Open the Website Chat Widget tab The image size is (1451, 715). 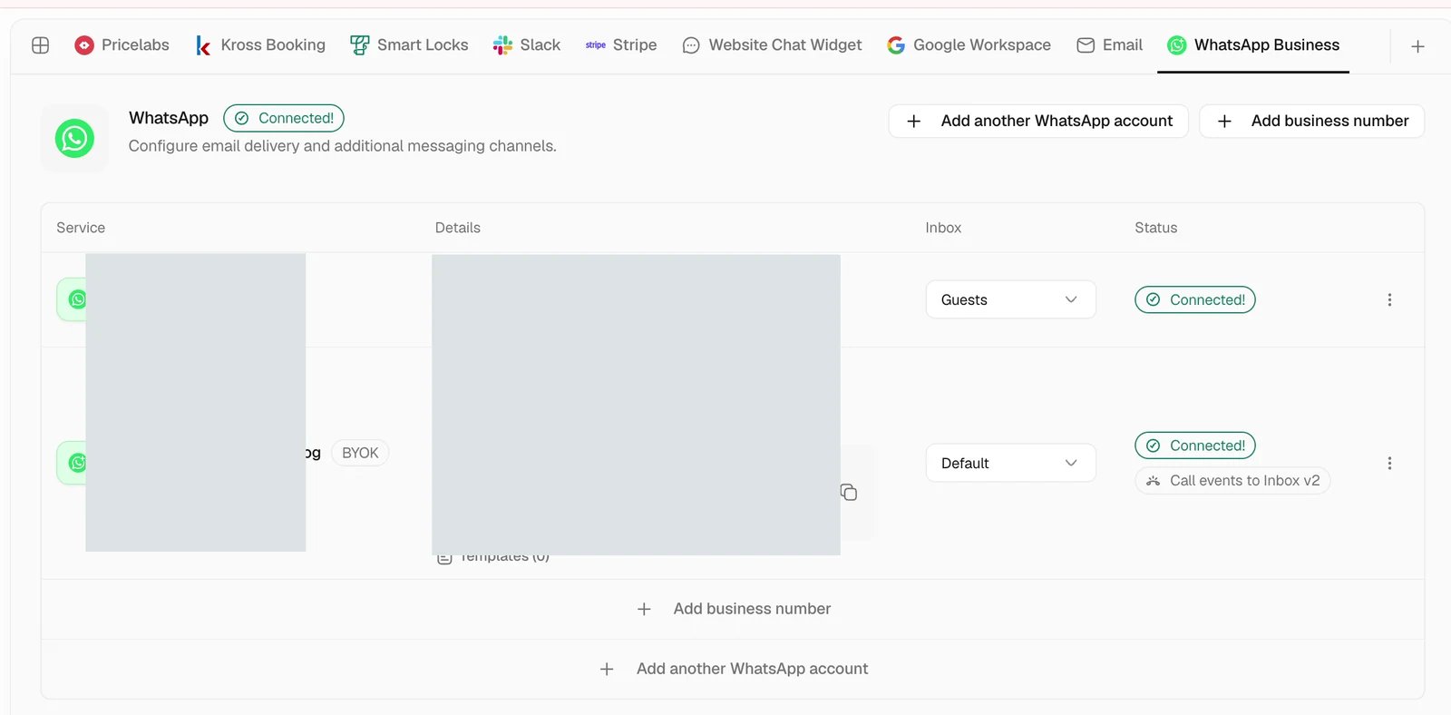(772, 45)
